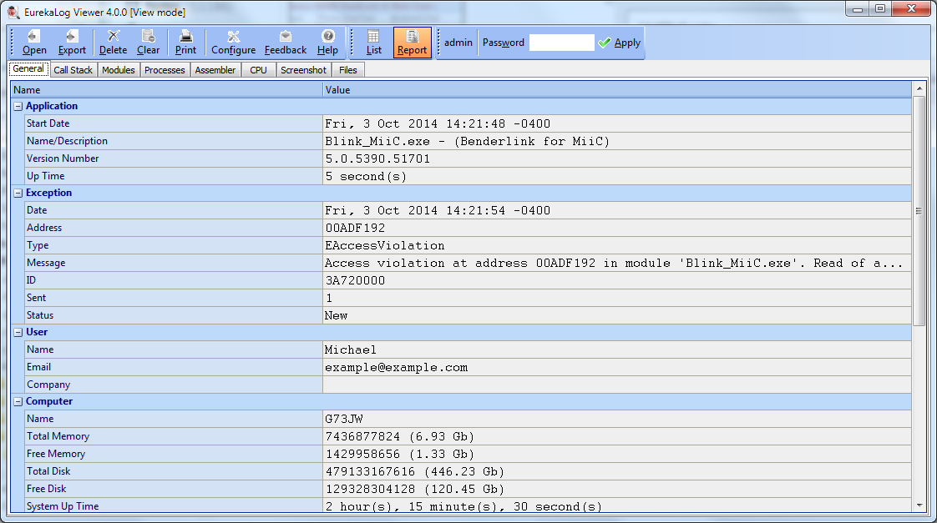Open the Screenshot tab
Screen dimensions: 937x523
[303, 70]
